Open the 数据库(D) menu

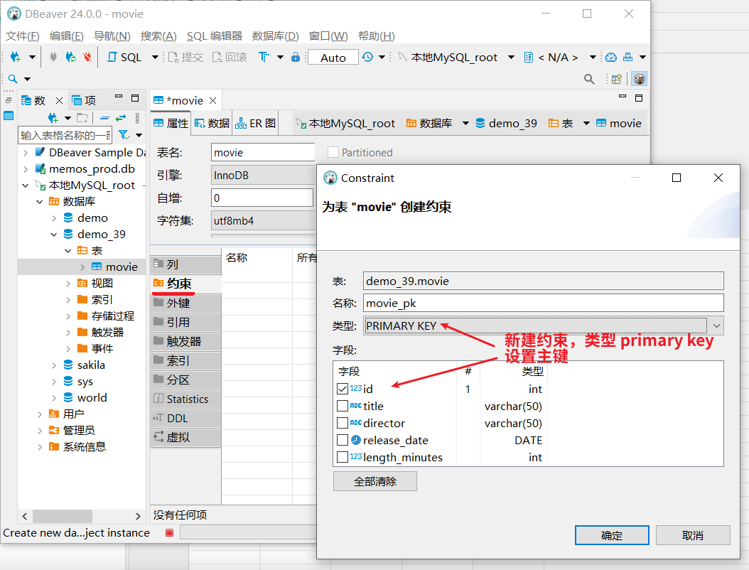pos(276,36)
